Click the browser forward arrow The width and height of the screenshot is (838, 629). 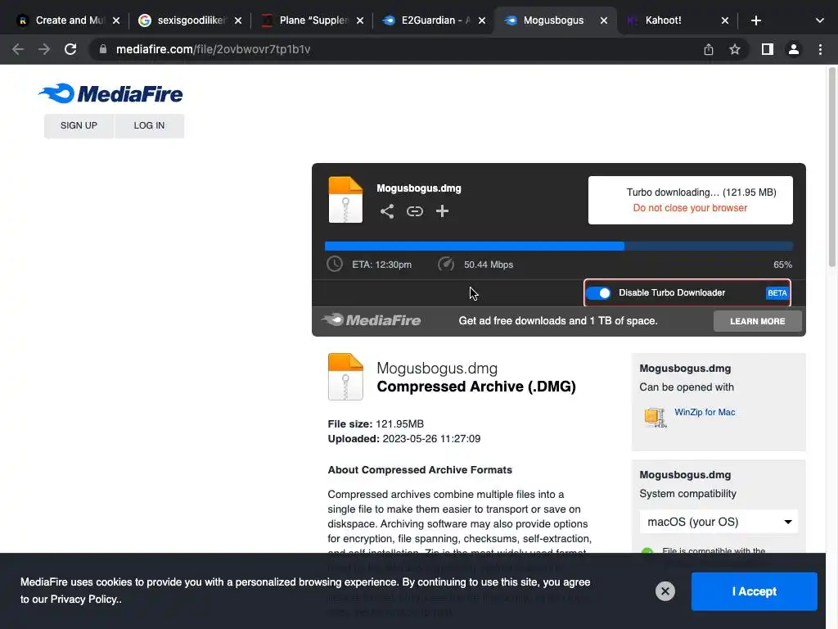click(x=44, y=49)
